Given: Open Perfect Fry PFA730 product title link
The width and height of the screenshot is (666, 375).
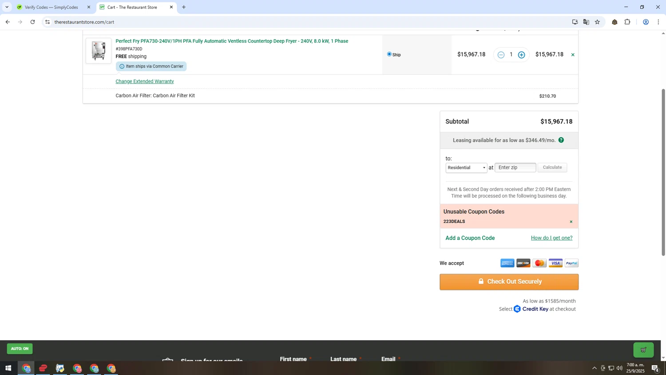Looking at the screenshot, I should coord(232,41).
